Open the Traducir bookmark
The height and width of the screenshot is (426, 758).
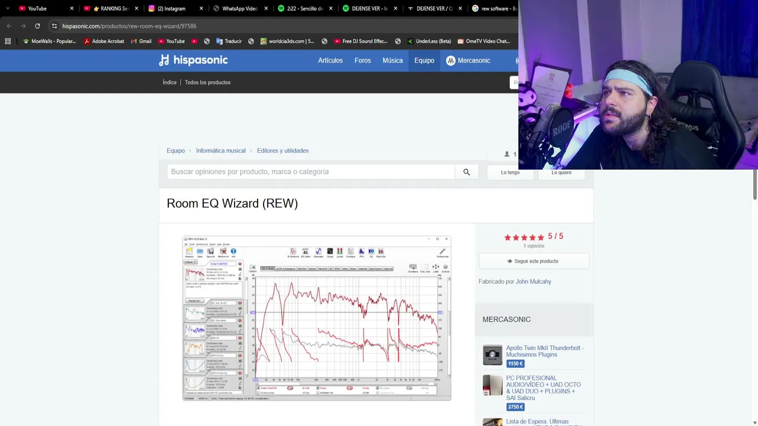[229, 41]
